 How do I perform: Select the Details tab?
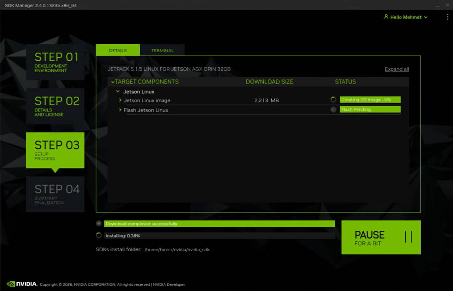117,50
